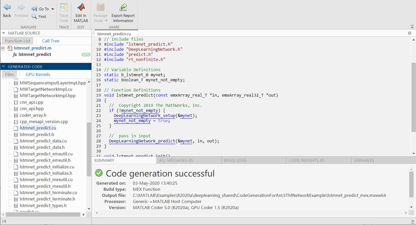
Task: Open the BUILD LOGS tab
Action: [x=235, y=160]
